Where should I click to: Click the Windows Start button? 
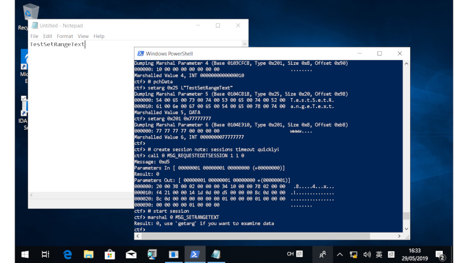click(25, 254)
